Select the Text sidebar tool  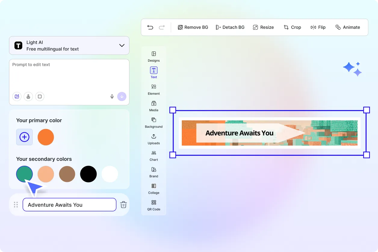pyautogui.click(x=154, y=73)
